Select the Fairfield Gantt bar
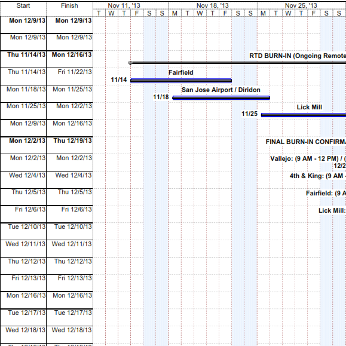 181,80
